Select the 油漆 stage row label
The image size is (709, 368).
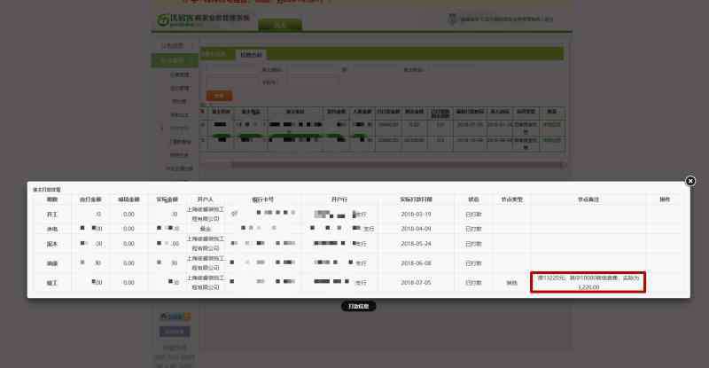(x=52, y=263)
